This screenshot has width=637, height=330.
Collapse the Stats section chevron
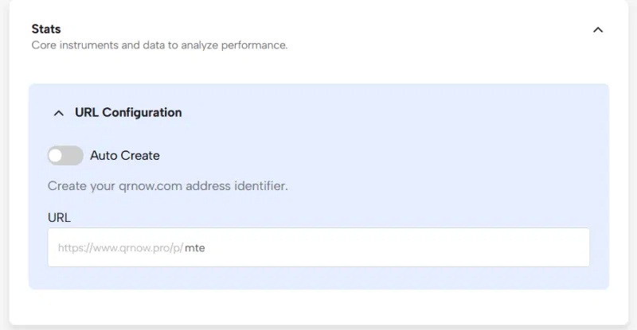click(598, 30)
